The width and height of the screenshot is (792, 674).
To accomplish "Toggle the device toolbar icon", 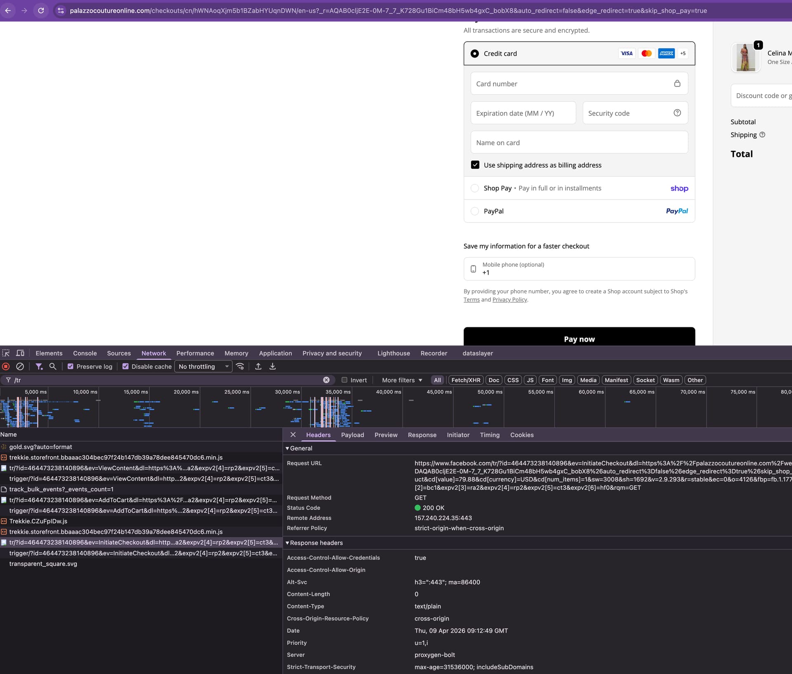I will (20, 353).
